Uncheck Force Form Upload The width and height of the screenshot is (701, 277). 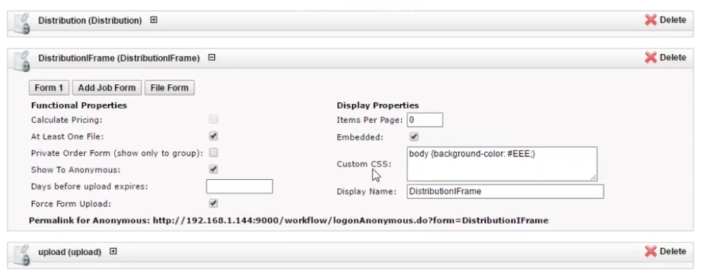pyautogui.click(x=214, y=203)
